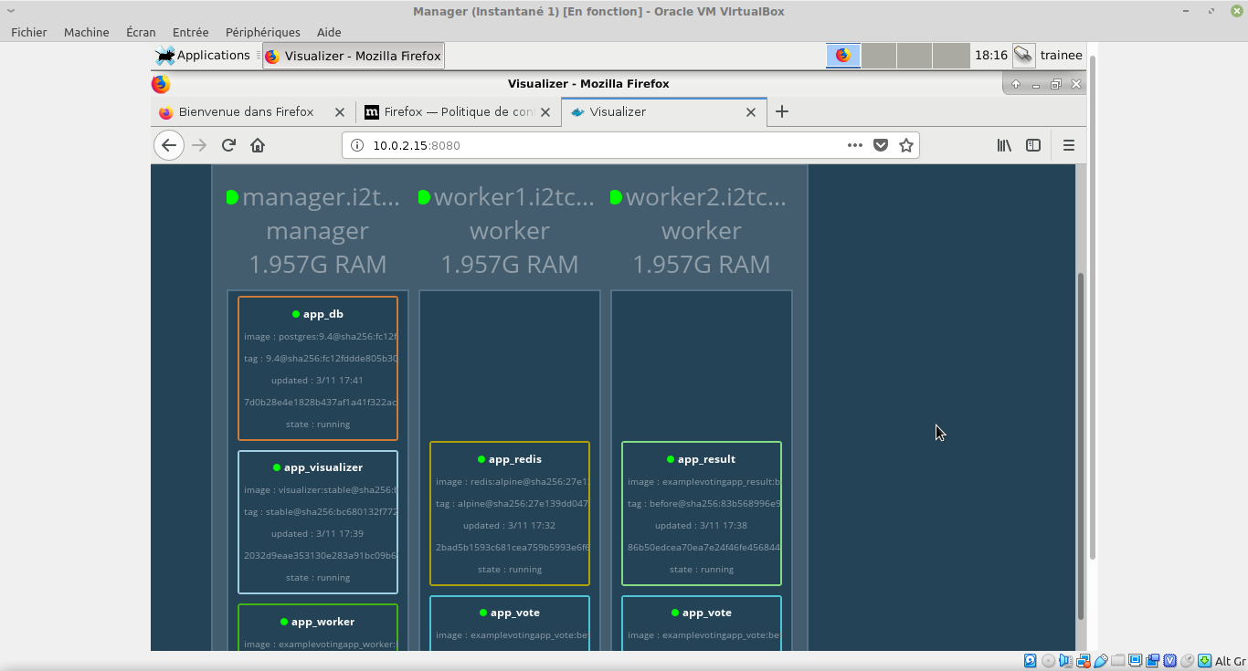Show site information for 10.0.2.15
This screenshot has width=1248, height=671.
pos(357,145)
